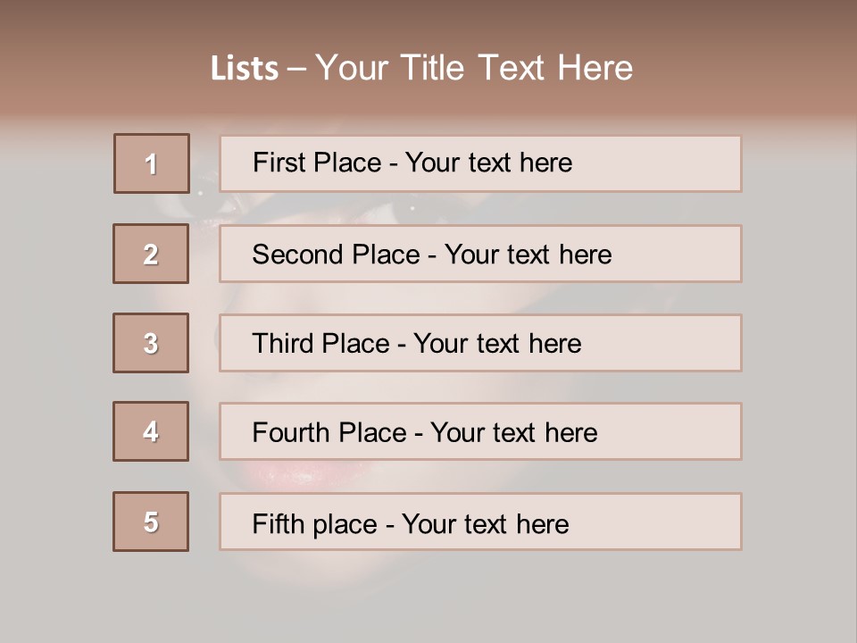Click the box labeled 3
The image size is (857, 643).
tap(151, 343)
